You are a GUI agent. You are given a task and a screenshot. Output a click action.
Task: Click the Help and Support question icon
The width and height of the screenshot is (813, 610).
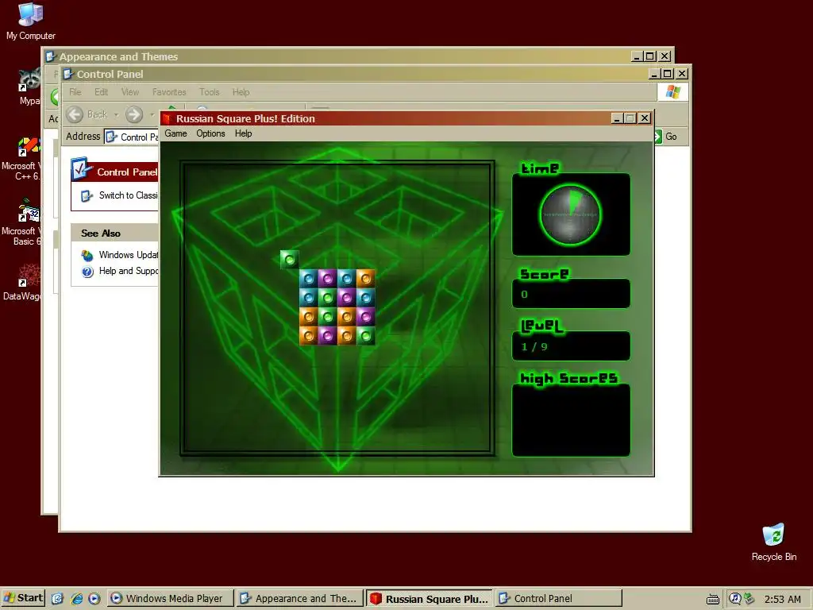pyautogui.click(x=87, y=272)
